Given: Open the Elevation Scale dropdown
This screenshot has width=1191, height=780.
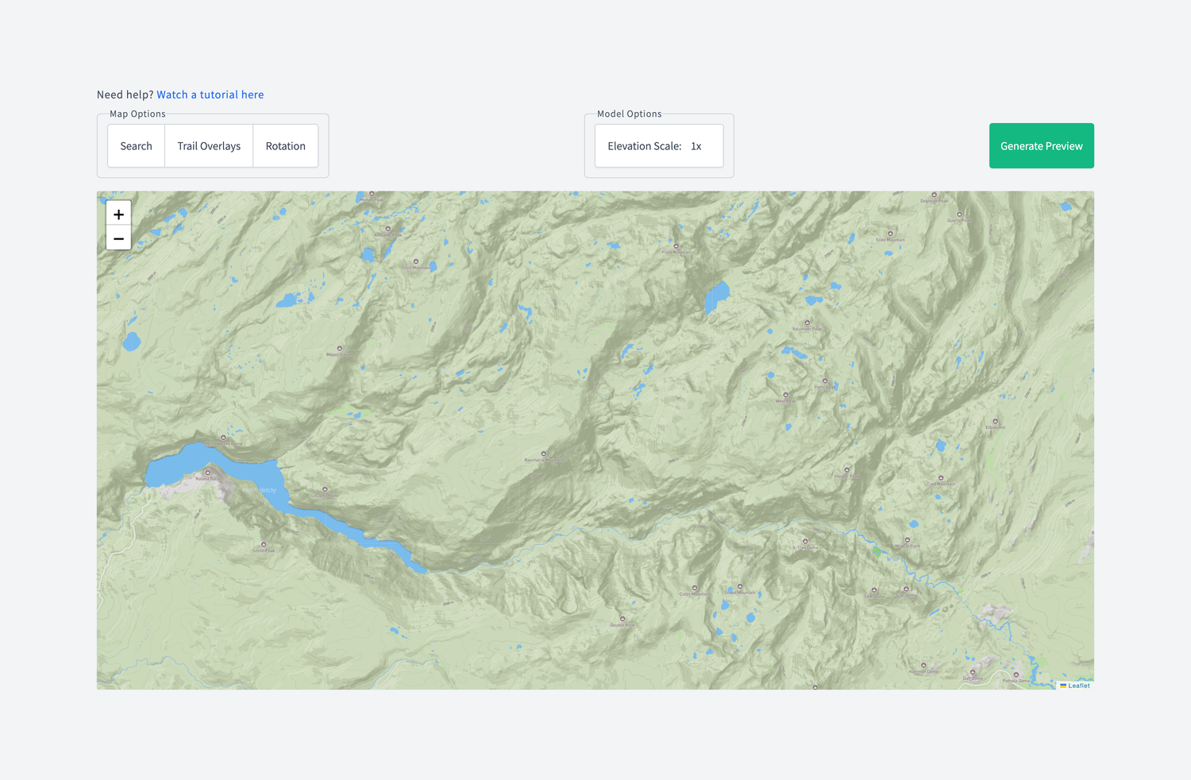Looking at the screenshot, I should coord(659,146).
